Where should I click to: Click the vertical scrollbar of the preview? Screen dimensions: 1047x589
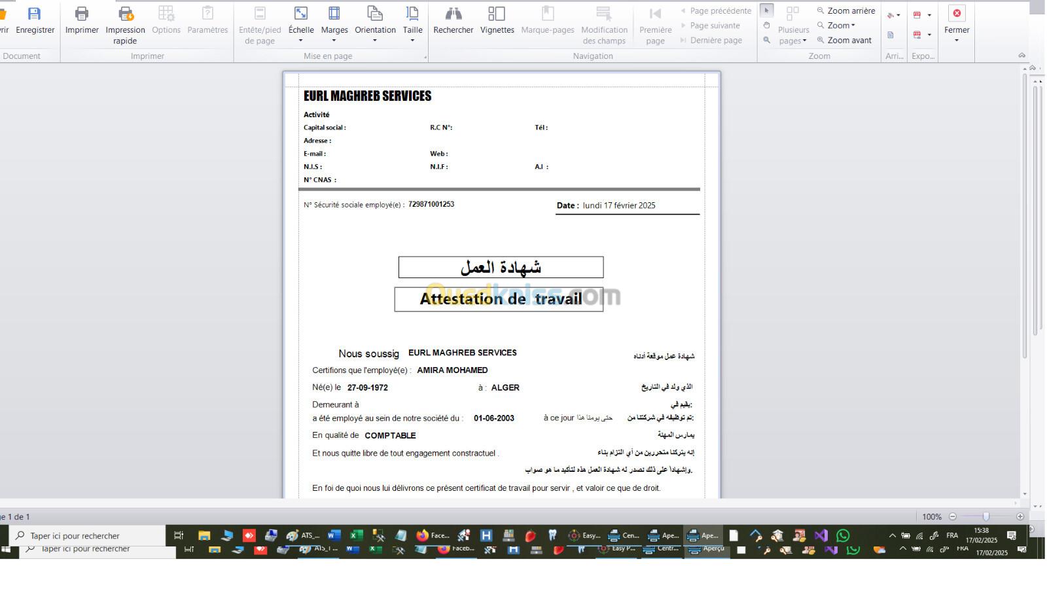pyautogui.click(x=1024, y=216)
